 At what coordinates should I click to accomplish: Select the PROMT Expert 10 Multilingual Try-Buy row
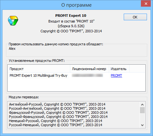click(x=76, y=75)
